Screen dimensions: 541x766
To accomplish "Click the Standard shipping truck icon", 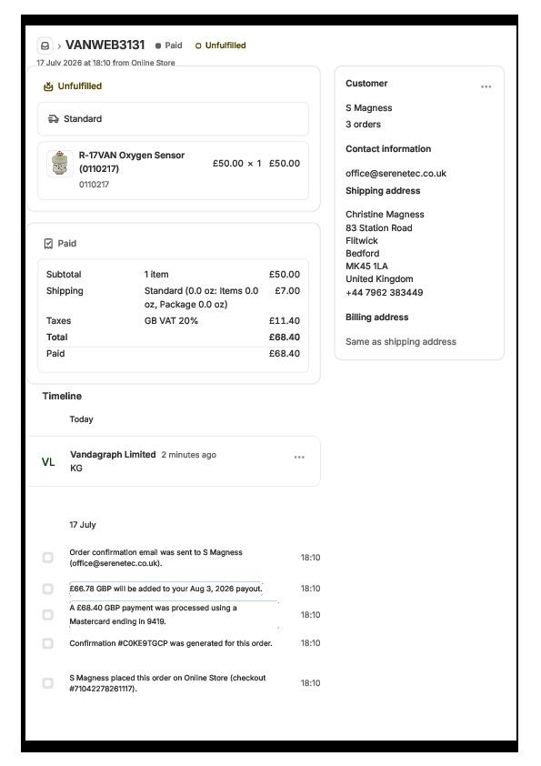I will [54, 118].
